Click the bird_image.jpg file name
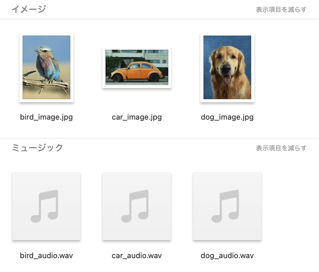This screenshot has width=319, height=272. 46,117
